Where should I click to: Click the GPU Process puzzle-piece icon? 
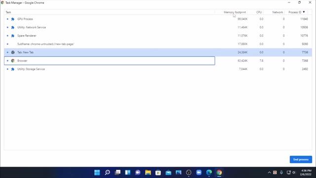click(x=13, y=19)
